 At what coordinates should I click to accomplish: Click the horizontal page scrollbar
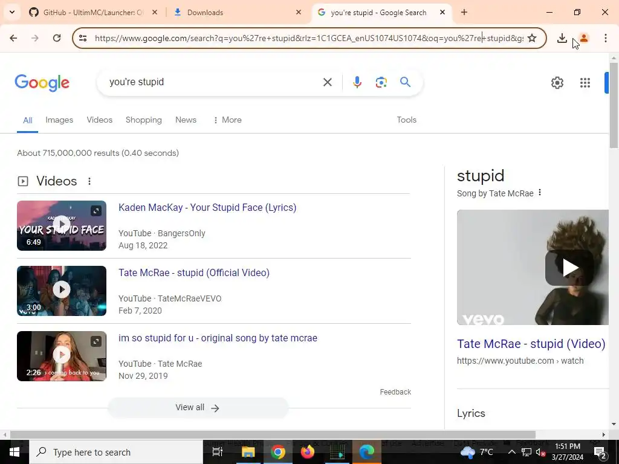click(273, 434)
